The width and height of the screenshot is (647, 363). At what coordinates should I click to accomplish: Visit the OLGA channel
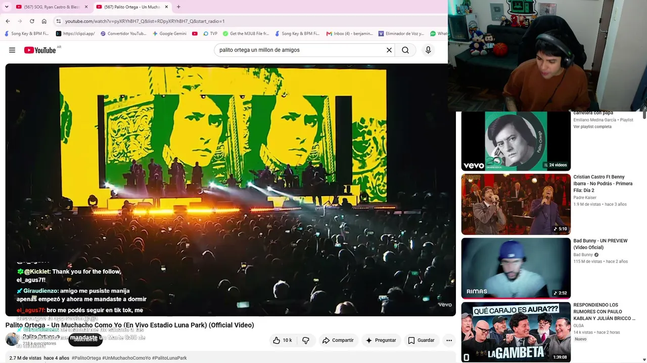pyautogui.click(x=579, y=326)
